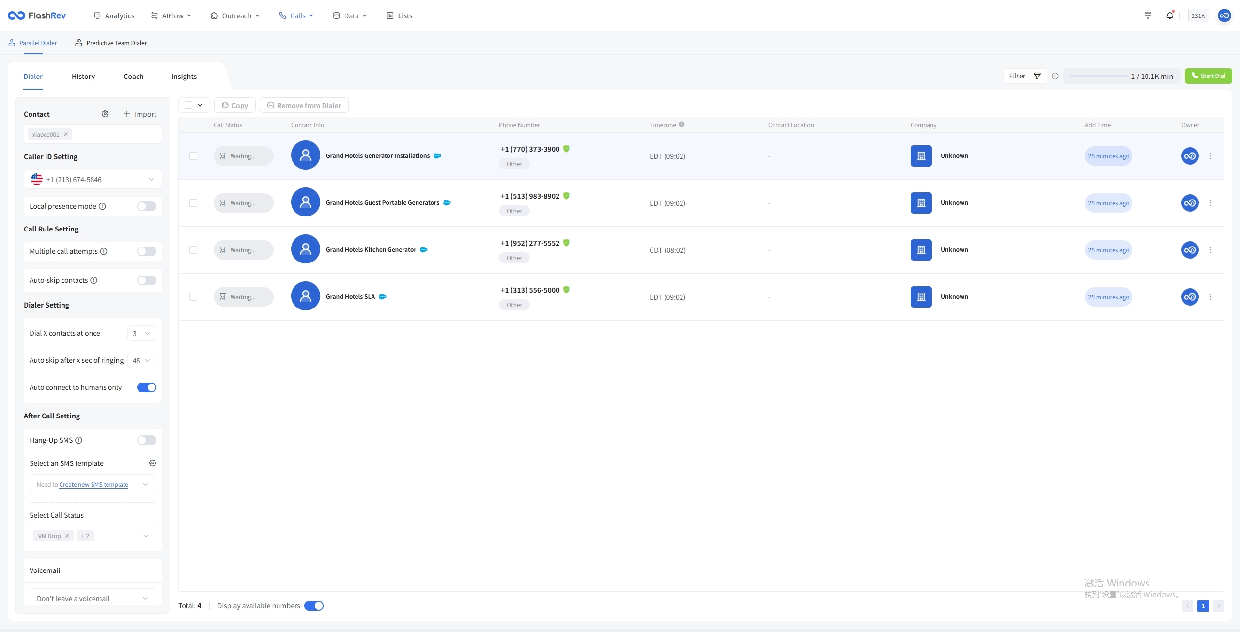Expand Dial X contacts at once dropdown
Viewport: 1240px width, 632px height.
141,333
